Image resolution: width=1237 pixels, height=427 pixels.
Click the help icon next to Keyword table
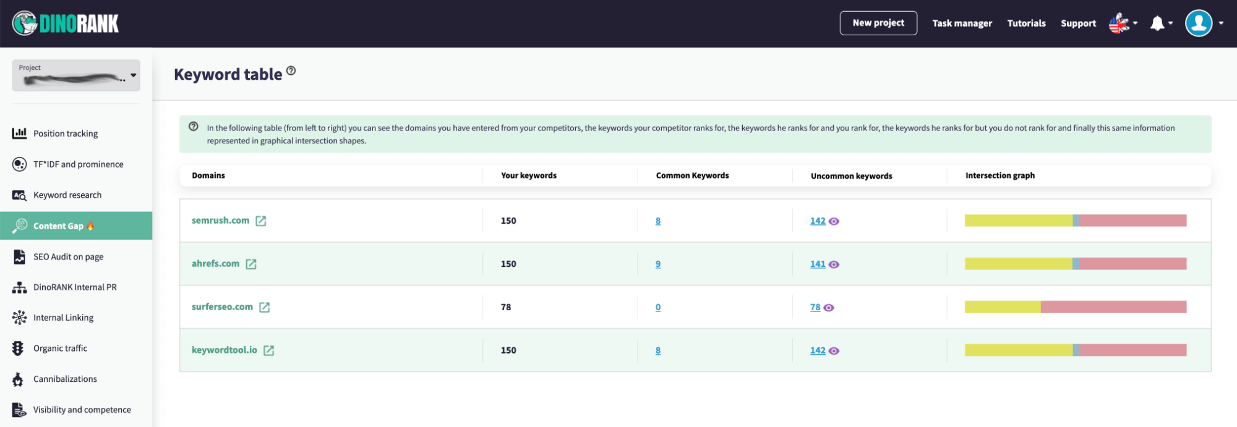pos(291,71)
